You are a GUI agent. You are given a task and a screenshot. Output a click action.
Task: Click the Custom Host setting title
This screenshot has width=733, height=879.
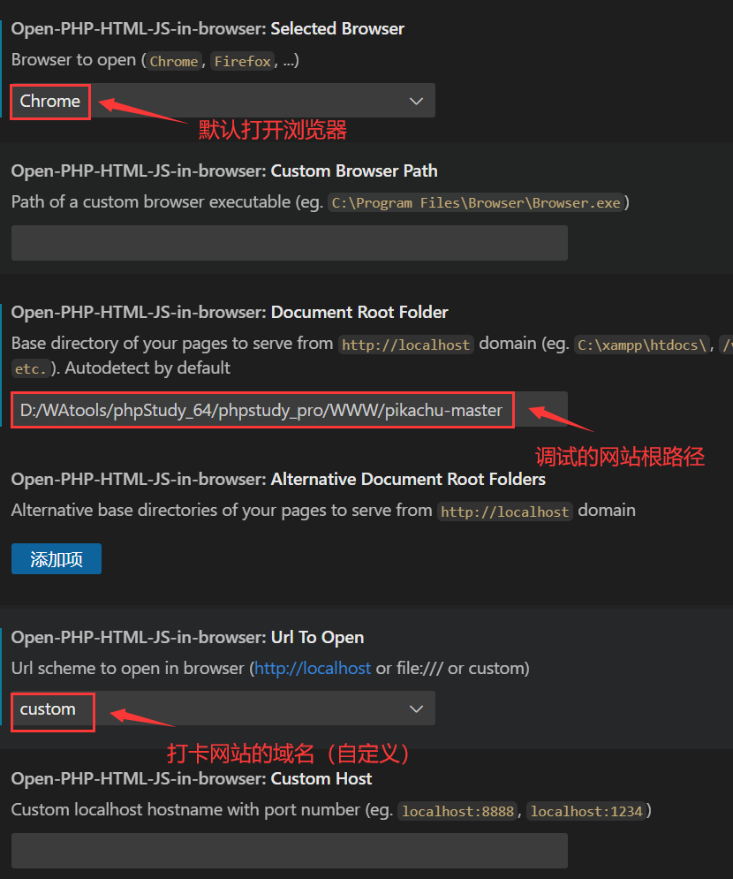tap(192, 778)
